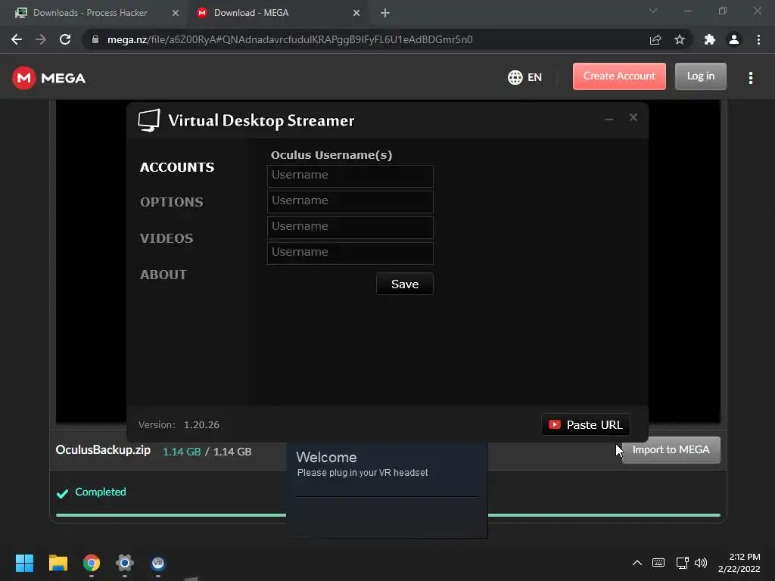
Task: Click the address bar URL
Action: tap(290, 39)
